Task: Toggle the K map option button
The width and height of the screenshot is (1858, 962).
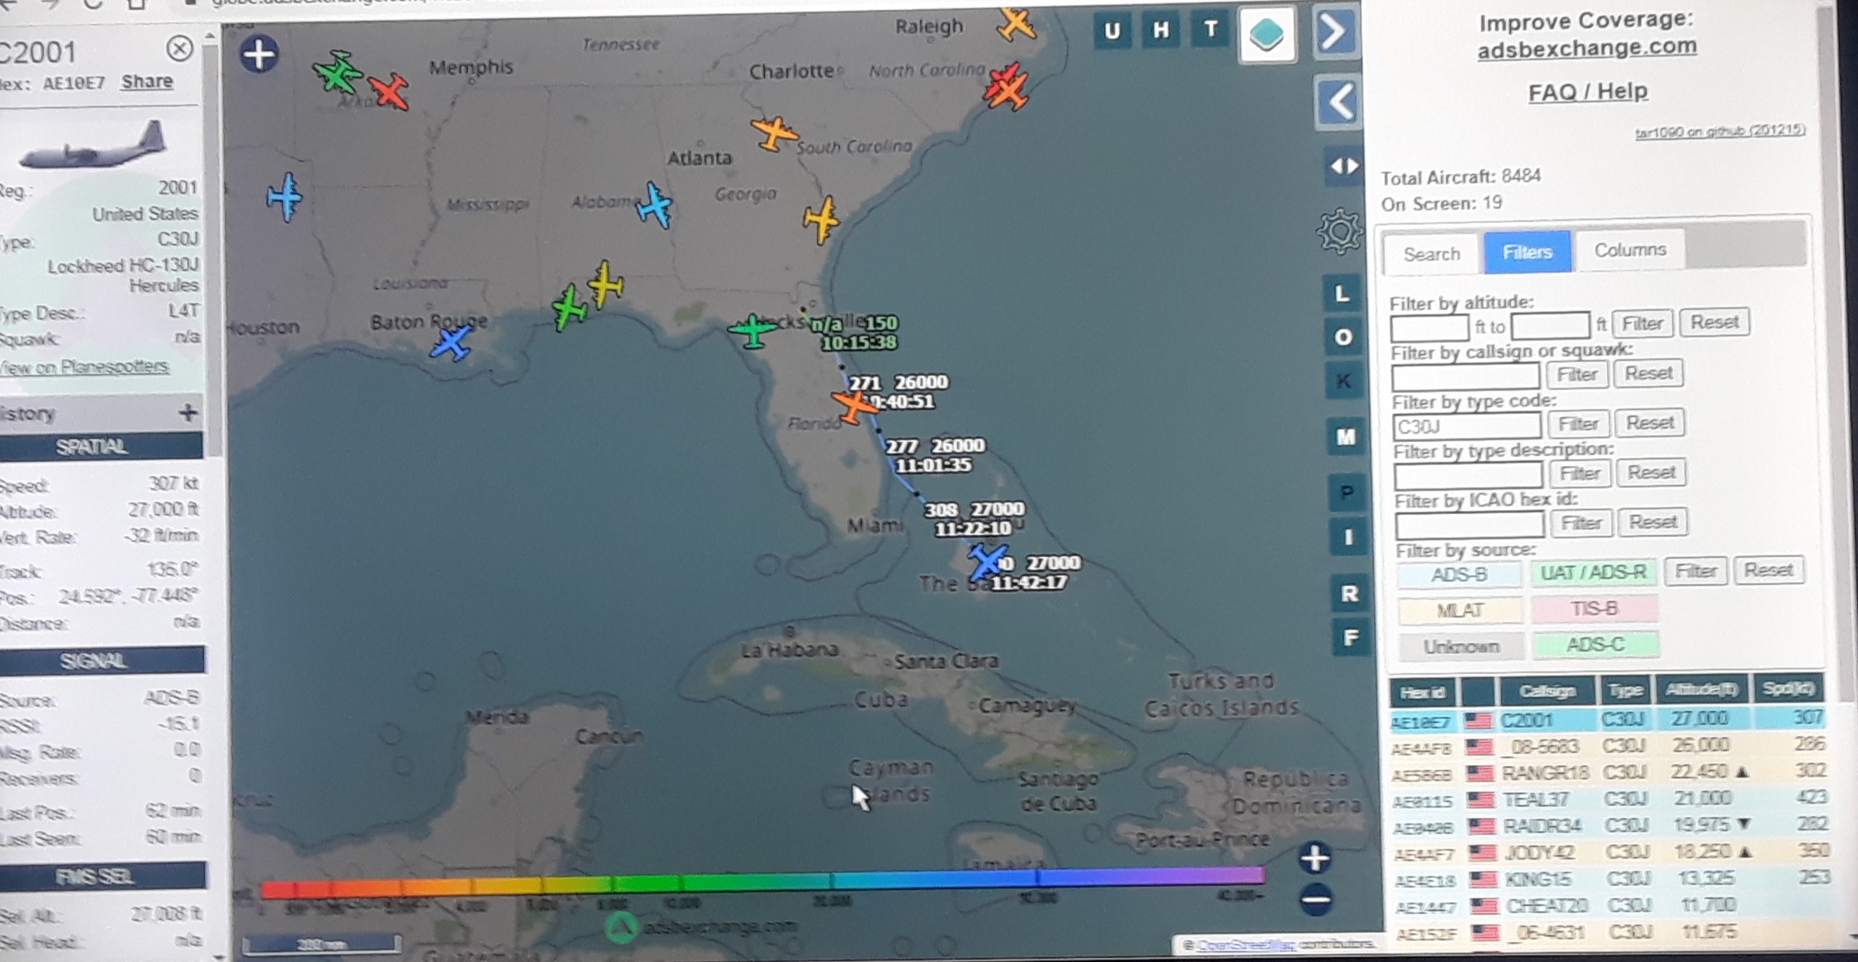Action: click(1344, 381)
